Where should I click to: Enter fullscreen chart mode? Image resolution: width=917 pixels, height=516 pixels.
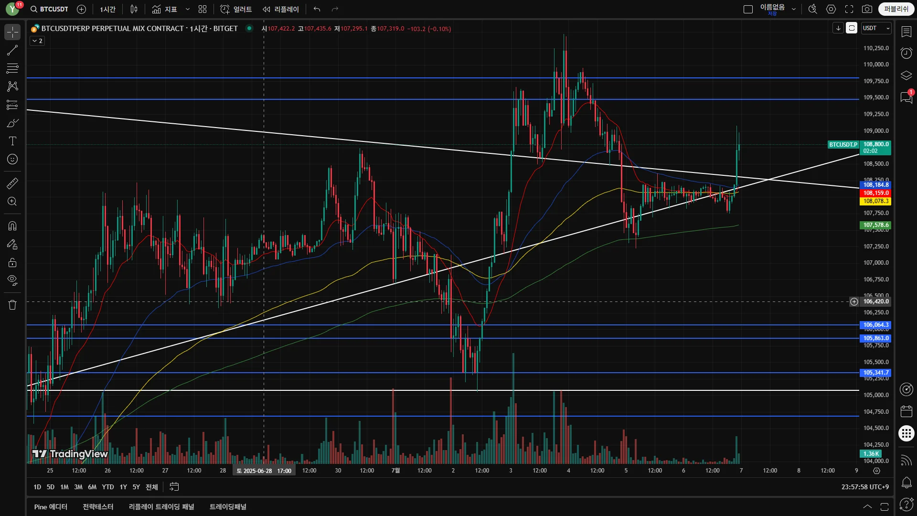(x=849, y=9)
